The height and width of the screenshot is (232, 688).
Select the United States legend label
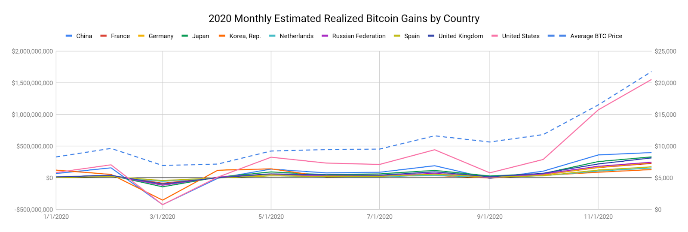click(x=520, y=36)
